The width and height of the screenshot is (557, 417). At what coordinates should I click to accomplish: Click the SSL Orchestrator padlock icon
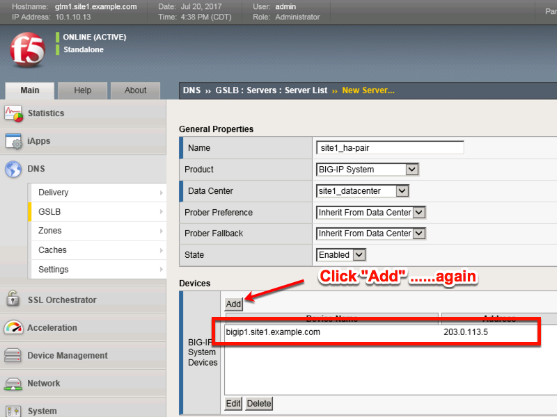coord(13,299)
